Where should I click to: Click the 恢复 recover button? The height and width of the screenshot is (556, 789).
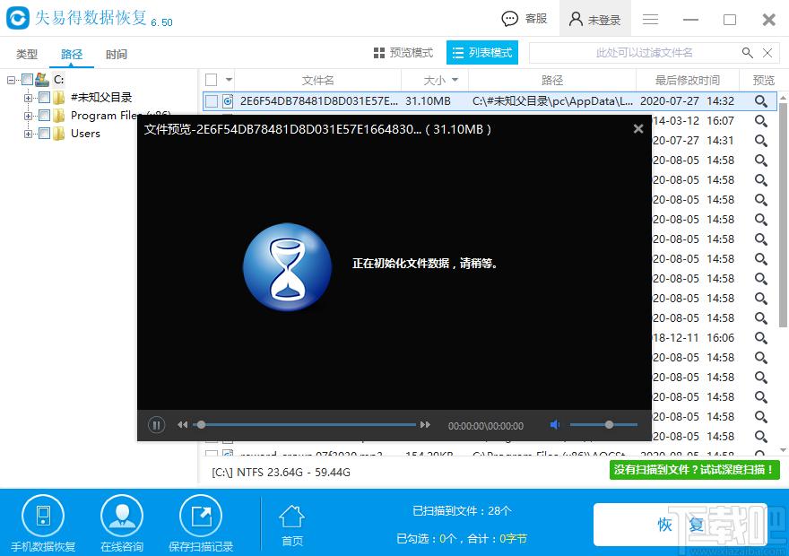(x=681, y=525)
